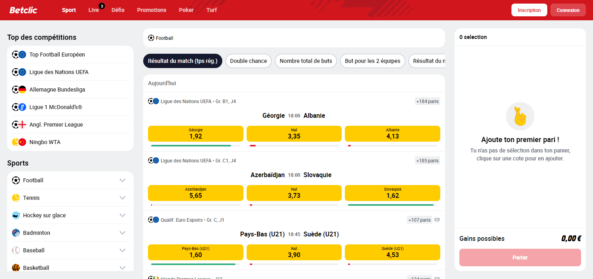Click the Betclic logo
This screenshot has width=593, height=279.
(x=23, y=10)
